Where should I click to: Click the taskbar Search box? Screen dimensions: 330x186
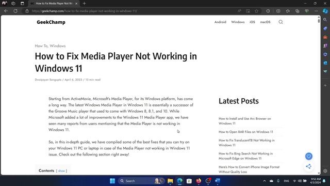coord(141,181)
